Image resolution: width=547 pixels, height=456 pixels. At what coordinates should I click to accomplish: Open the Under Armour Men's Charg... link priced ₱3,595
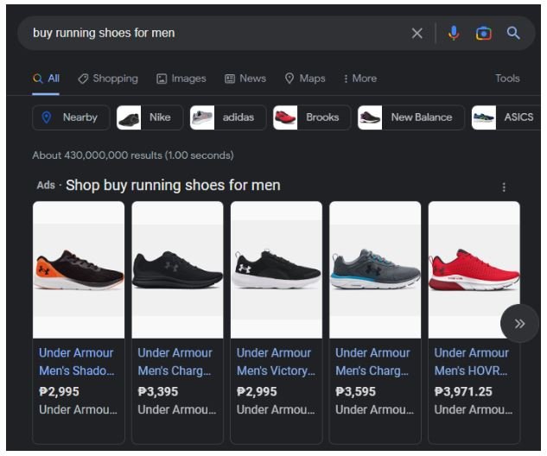pos(372,362)
